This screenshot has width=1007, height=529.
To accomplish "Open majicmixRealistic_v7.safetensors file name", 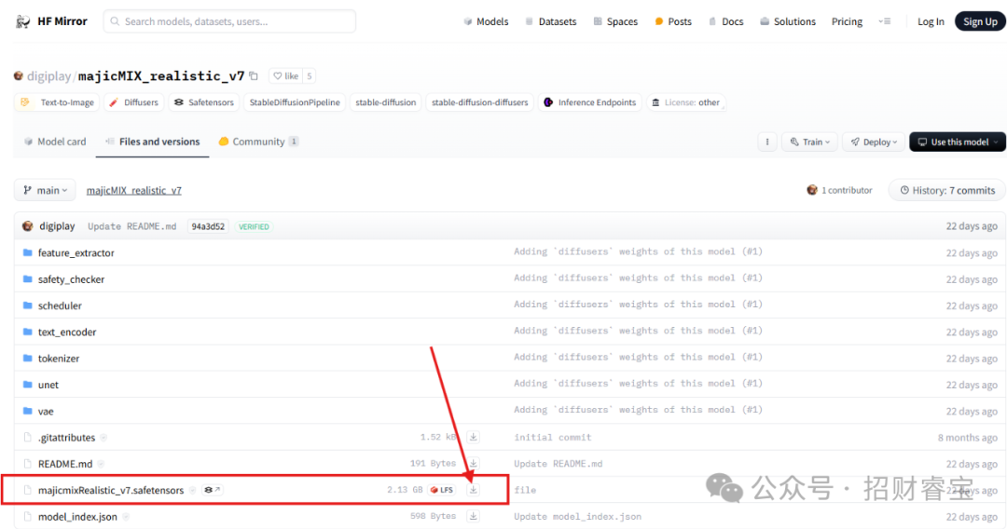I will point(110,490).
